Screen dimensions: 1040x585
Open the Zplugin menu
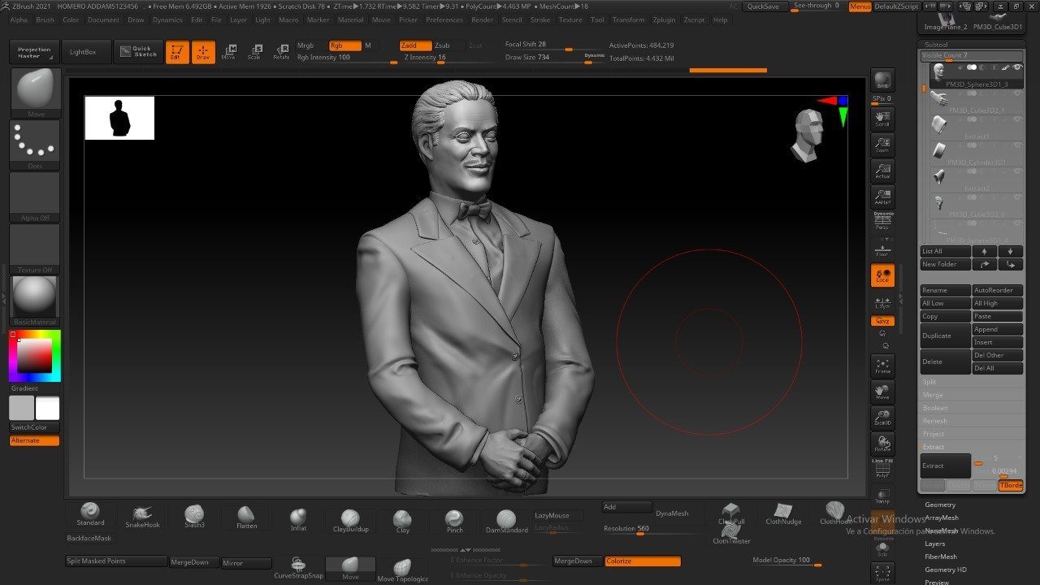click(x=662, y=19)
